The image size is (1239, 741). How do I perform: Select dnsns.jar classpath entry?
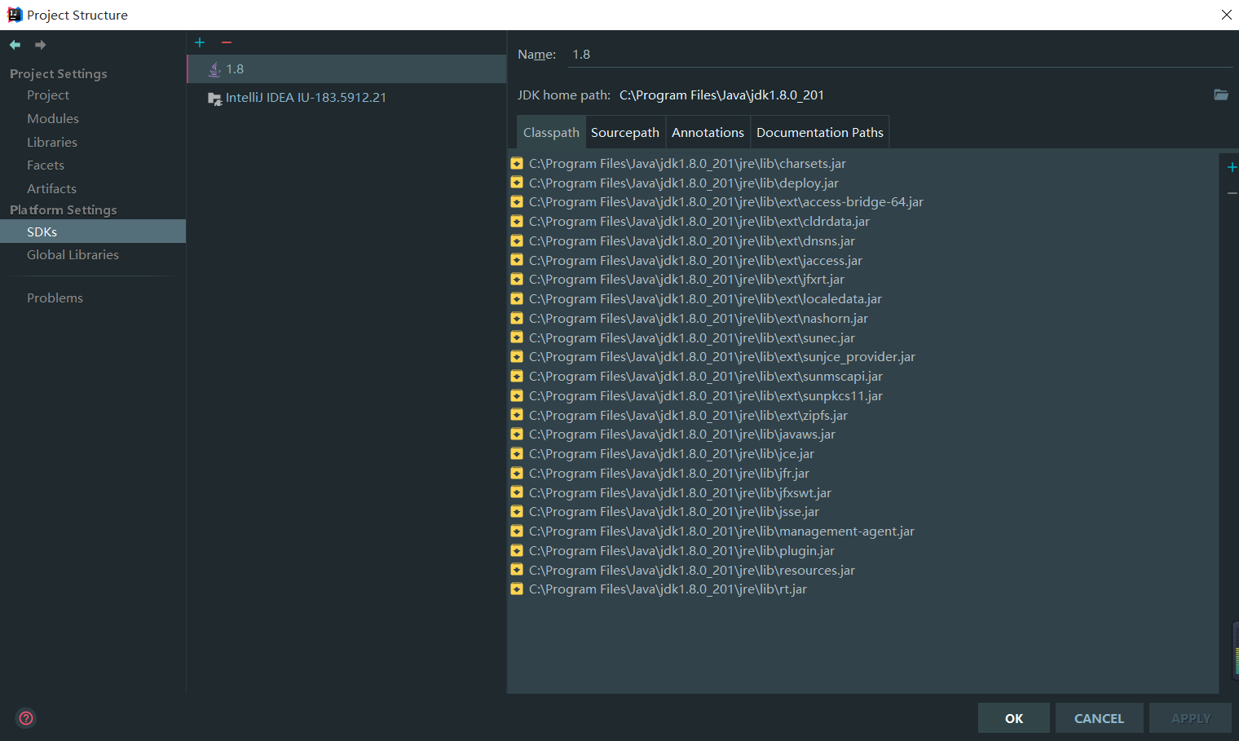(x=691, y=240)
